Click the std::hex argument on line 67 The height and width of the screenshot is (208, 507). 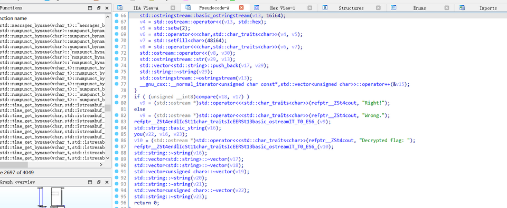click(251, 22)
